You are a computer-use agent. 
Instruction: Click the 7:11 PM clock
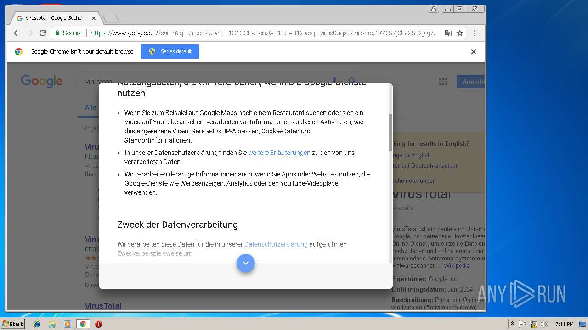564,324
